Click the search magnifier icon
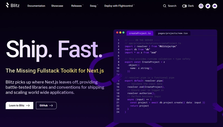Screen dimensions: 223x127 coord(164,6)
